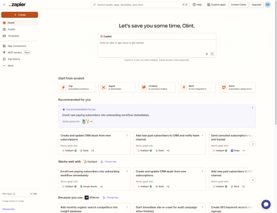Open menu on Start immediate site re-crawl card
This screenshot has width=277, height=213.
click(x=202, y=207)
